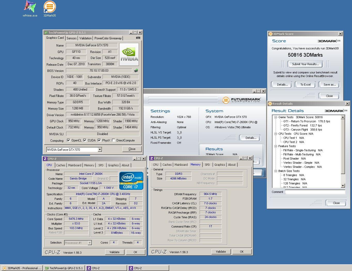
Task: Switch to the Validation tab in GPU-Z
Action: click(x=85, y=38)
